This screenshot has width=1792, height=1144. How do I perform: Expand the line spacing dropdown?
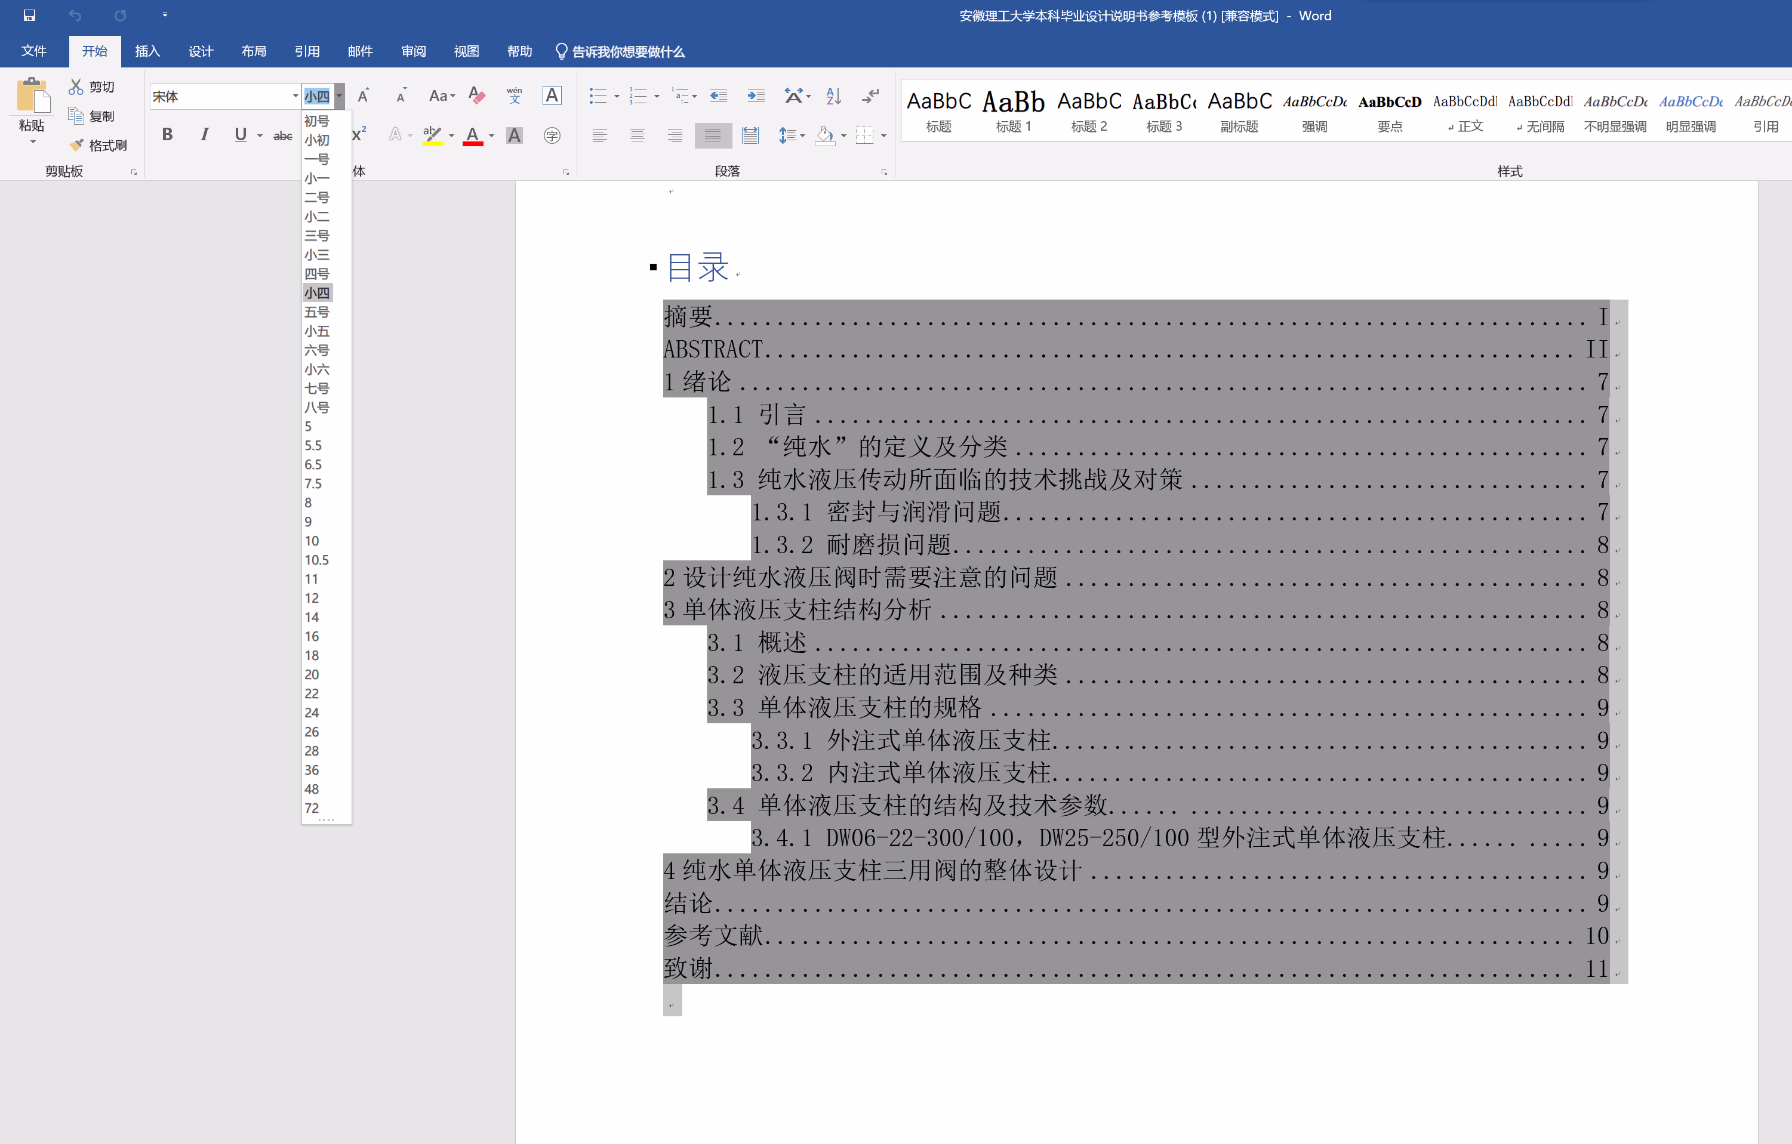click(802, 135)
